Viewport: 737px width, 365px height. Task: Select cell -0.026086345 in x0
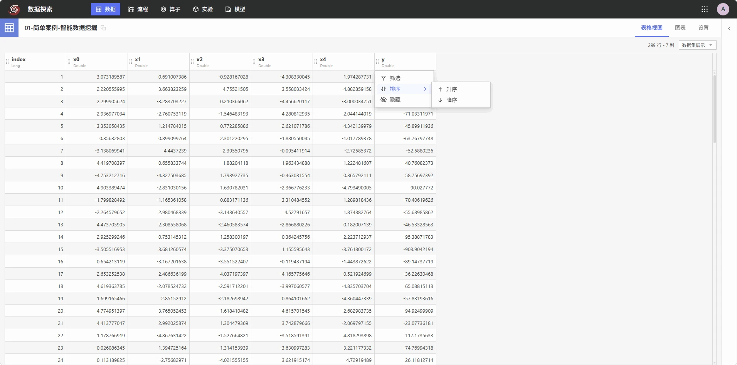tap(97, 348)
